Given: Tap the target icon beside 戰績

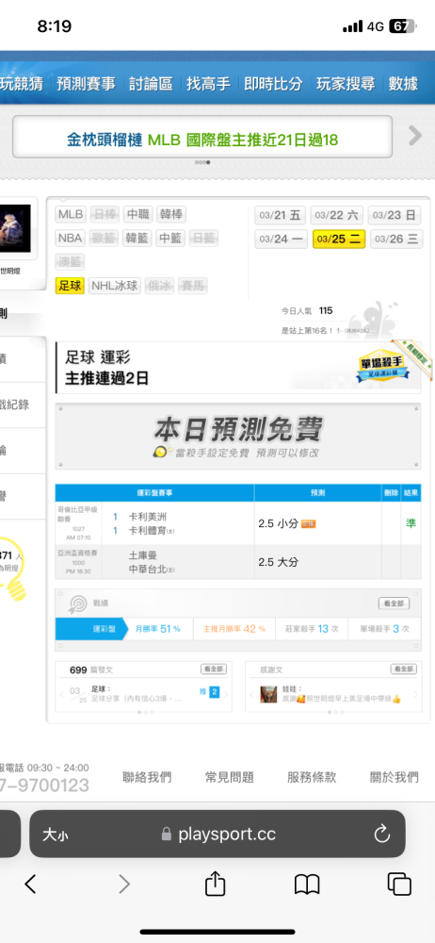Looking at the screenshot, I should 77,604.
